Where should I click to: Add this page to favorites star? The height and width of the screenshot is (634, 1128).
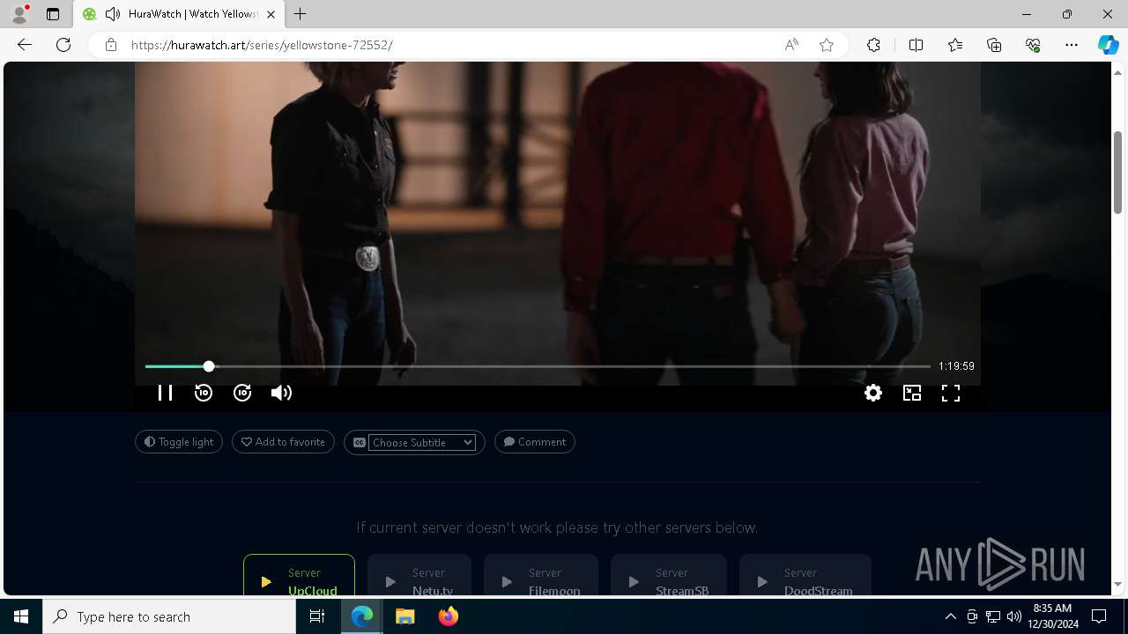(x=827, y=45)
